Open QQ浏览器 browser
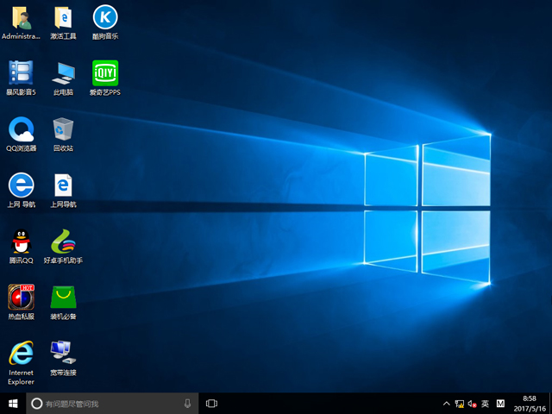 pos(21,129)
